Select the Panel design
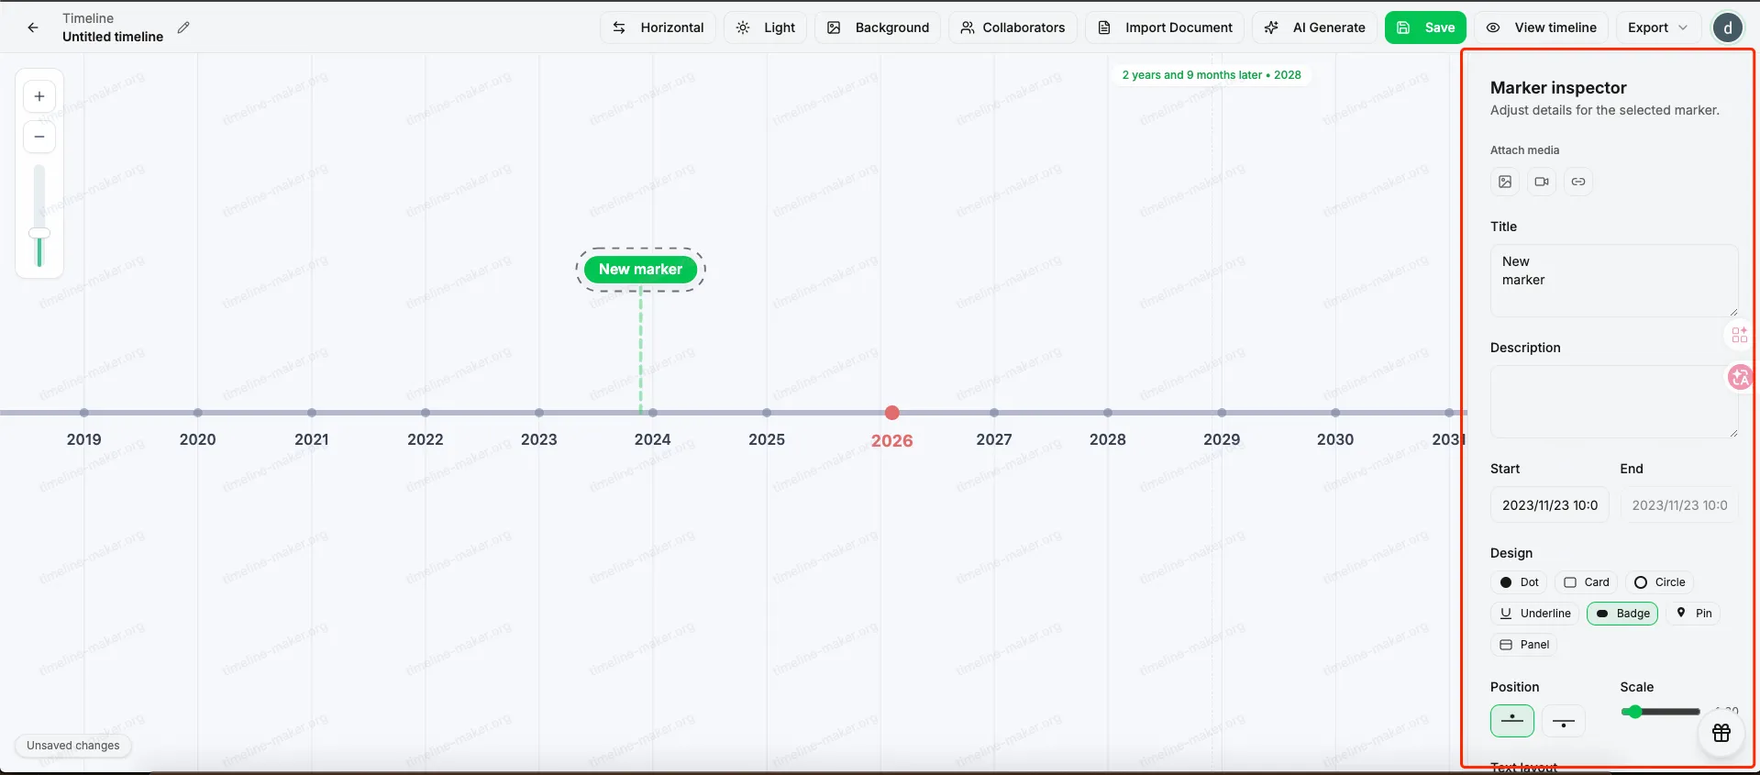The height and width of the screenshot is (775, 1760). tap(1524, 645)
